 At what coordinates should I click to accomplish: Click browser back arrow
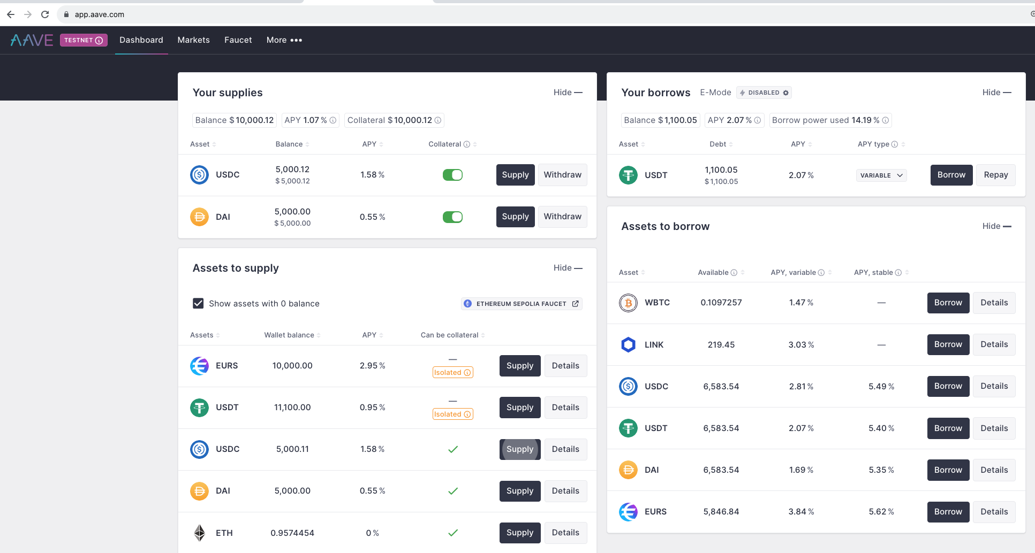(x=11, y=14)
